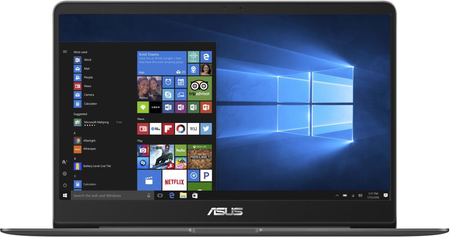Click the Skype tile
Viewport: 450px width, 237px height.
168,95
